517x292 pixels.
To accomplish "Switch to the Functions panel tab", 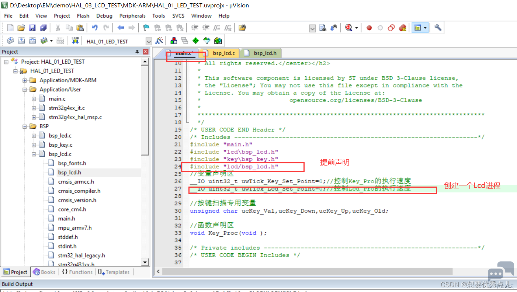I will [x=77, y=272].
